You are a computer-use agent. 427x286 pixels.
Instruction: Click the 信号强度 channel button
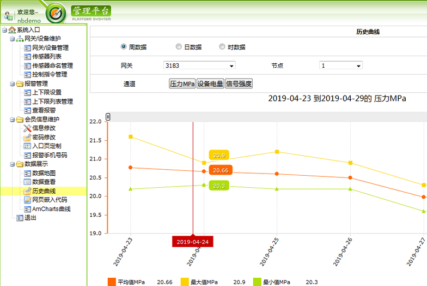pos(239,84)
